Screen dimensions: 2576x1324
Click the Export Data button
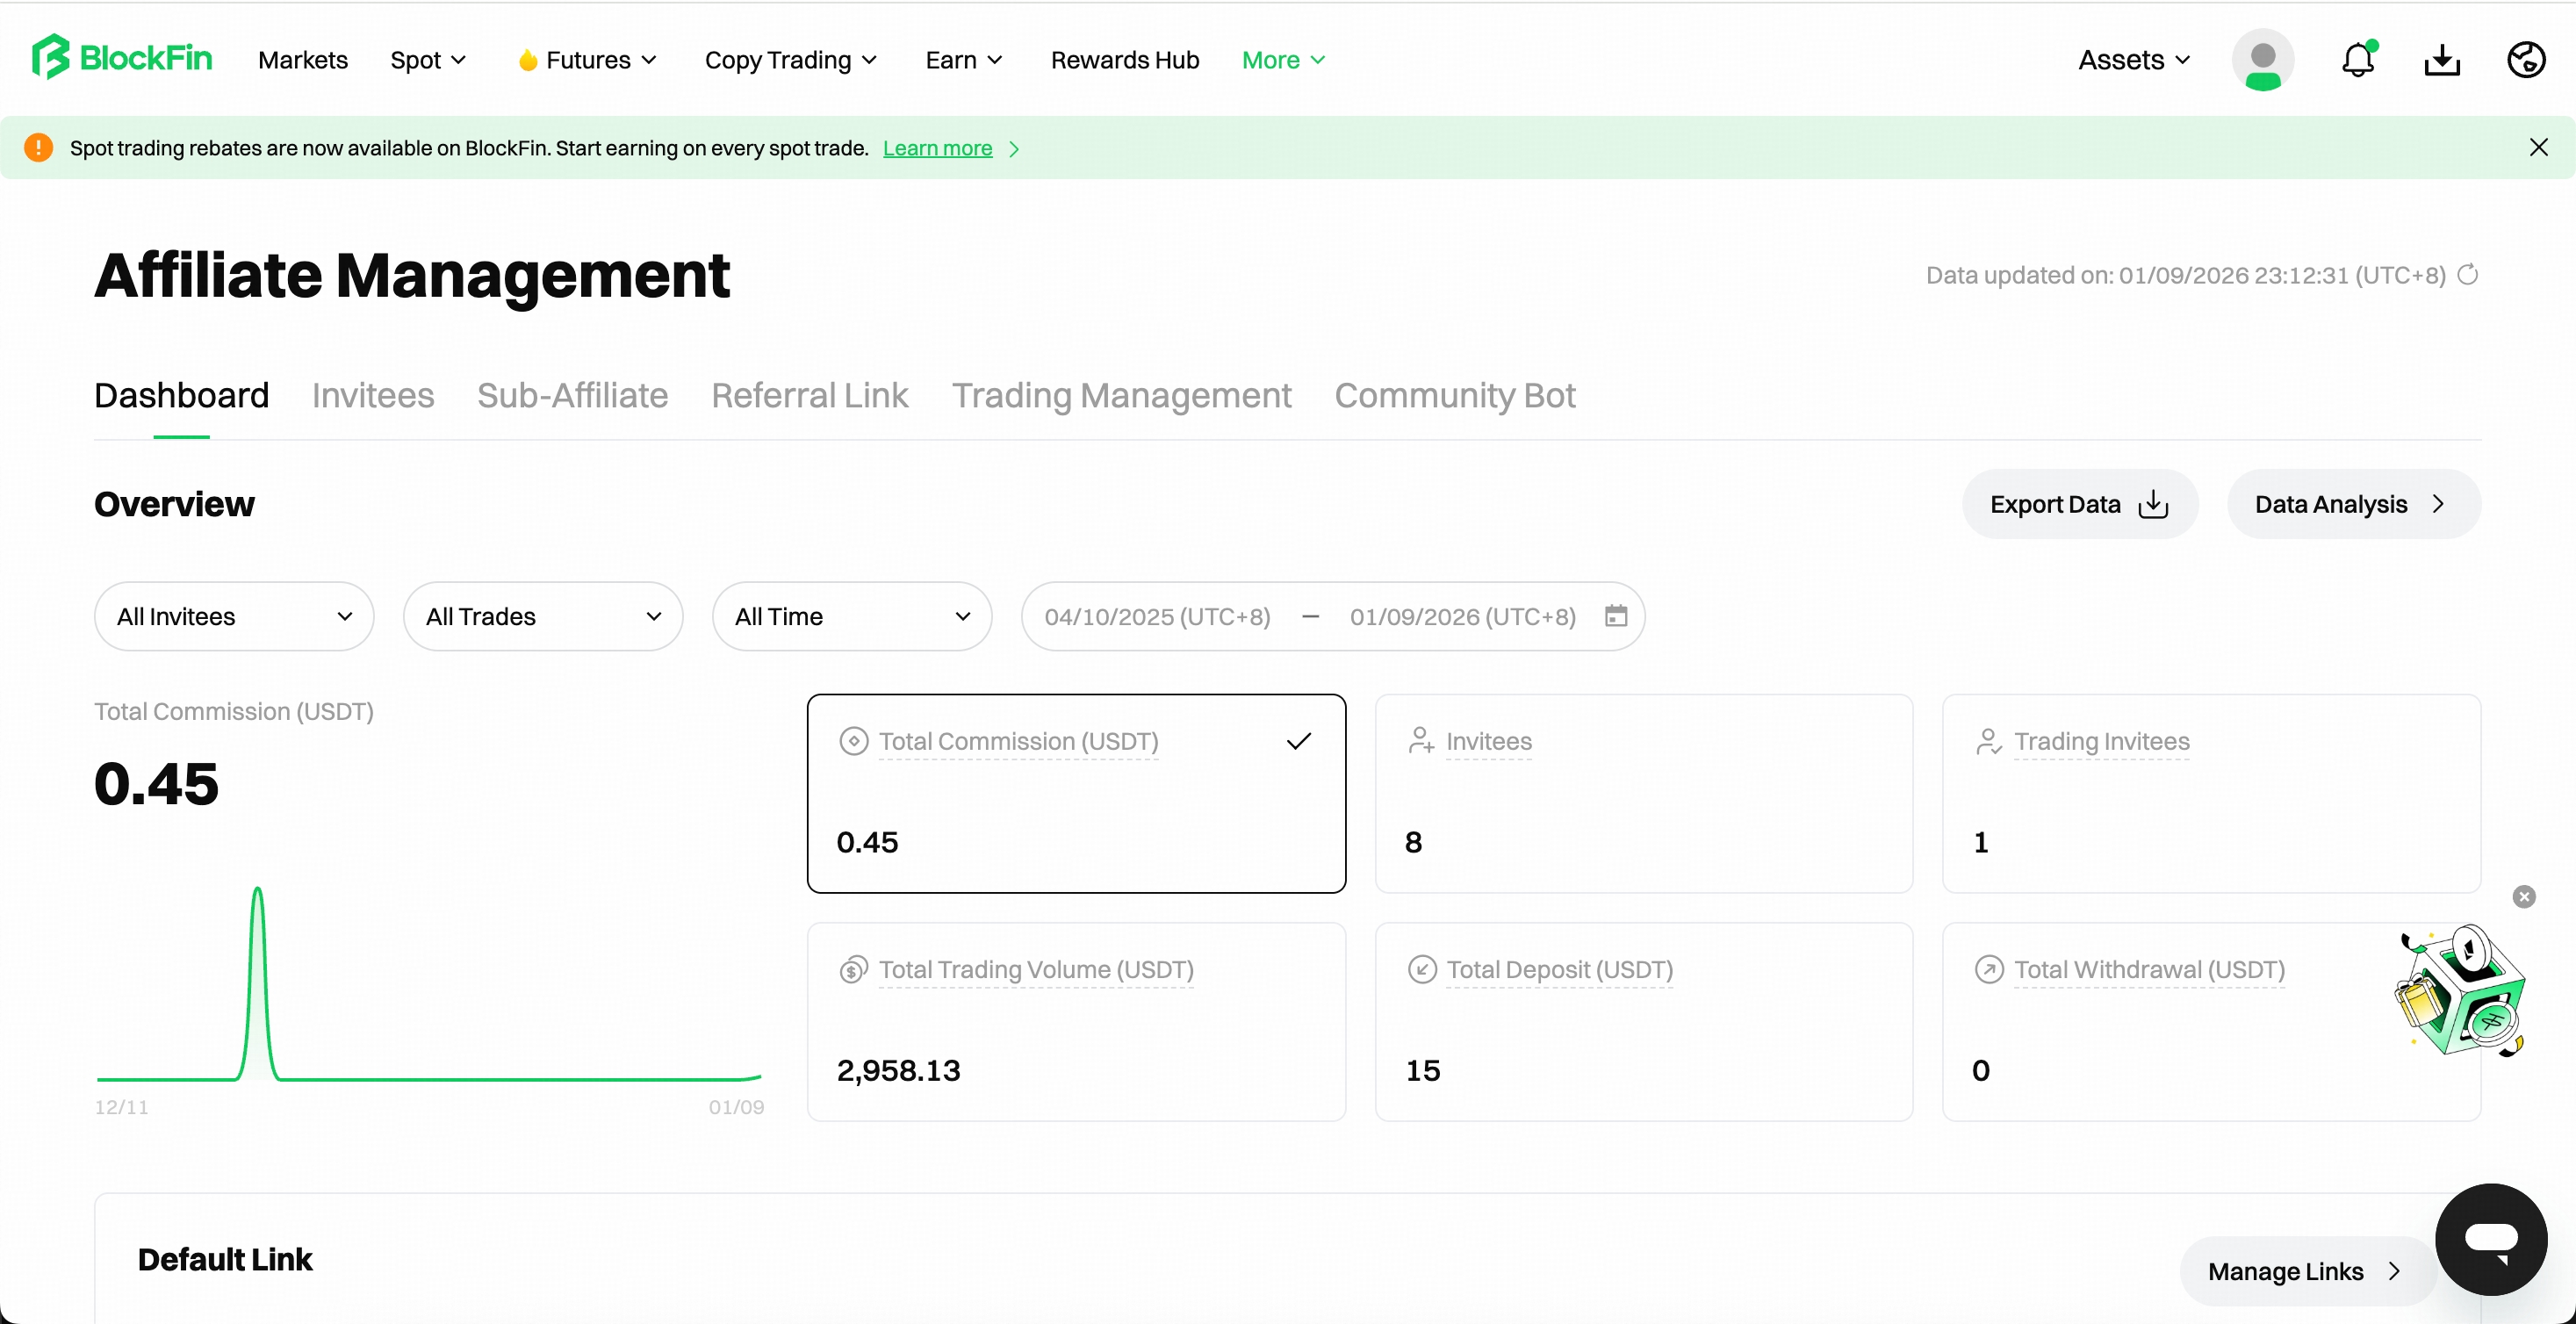pos(2080,504)
